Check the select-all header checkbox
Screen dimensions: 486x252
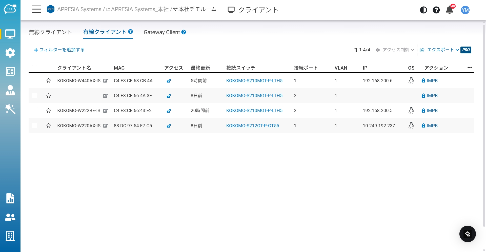pyautogui.click(x=35, y=68)
